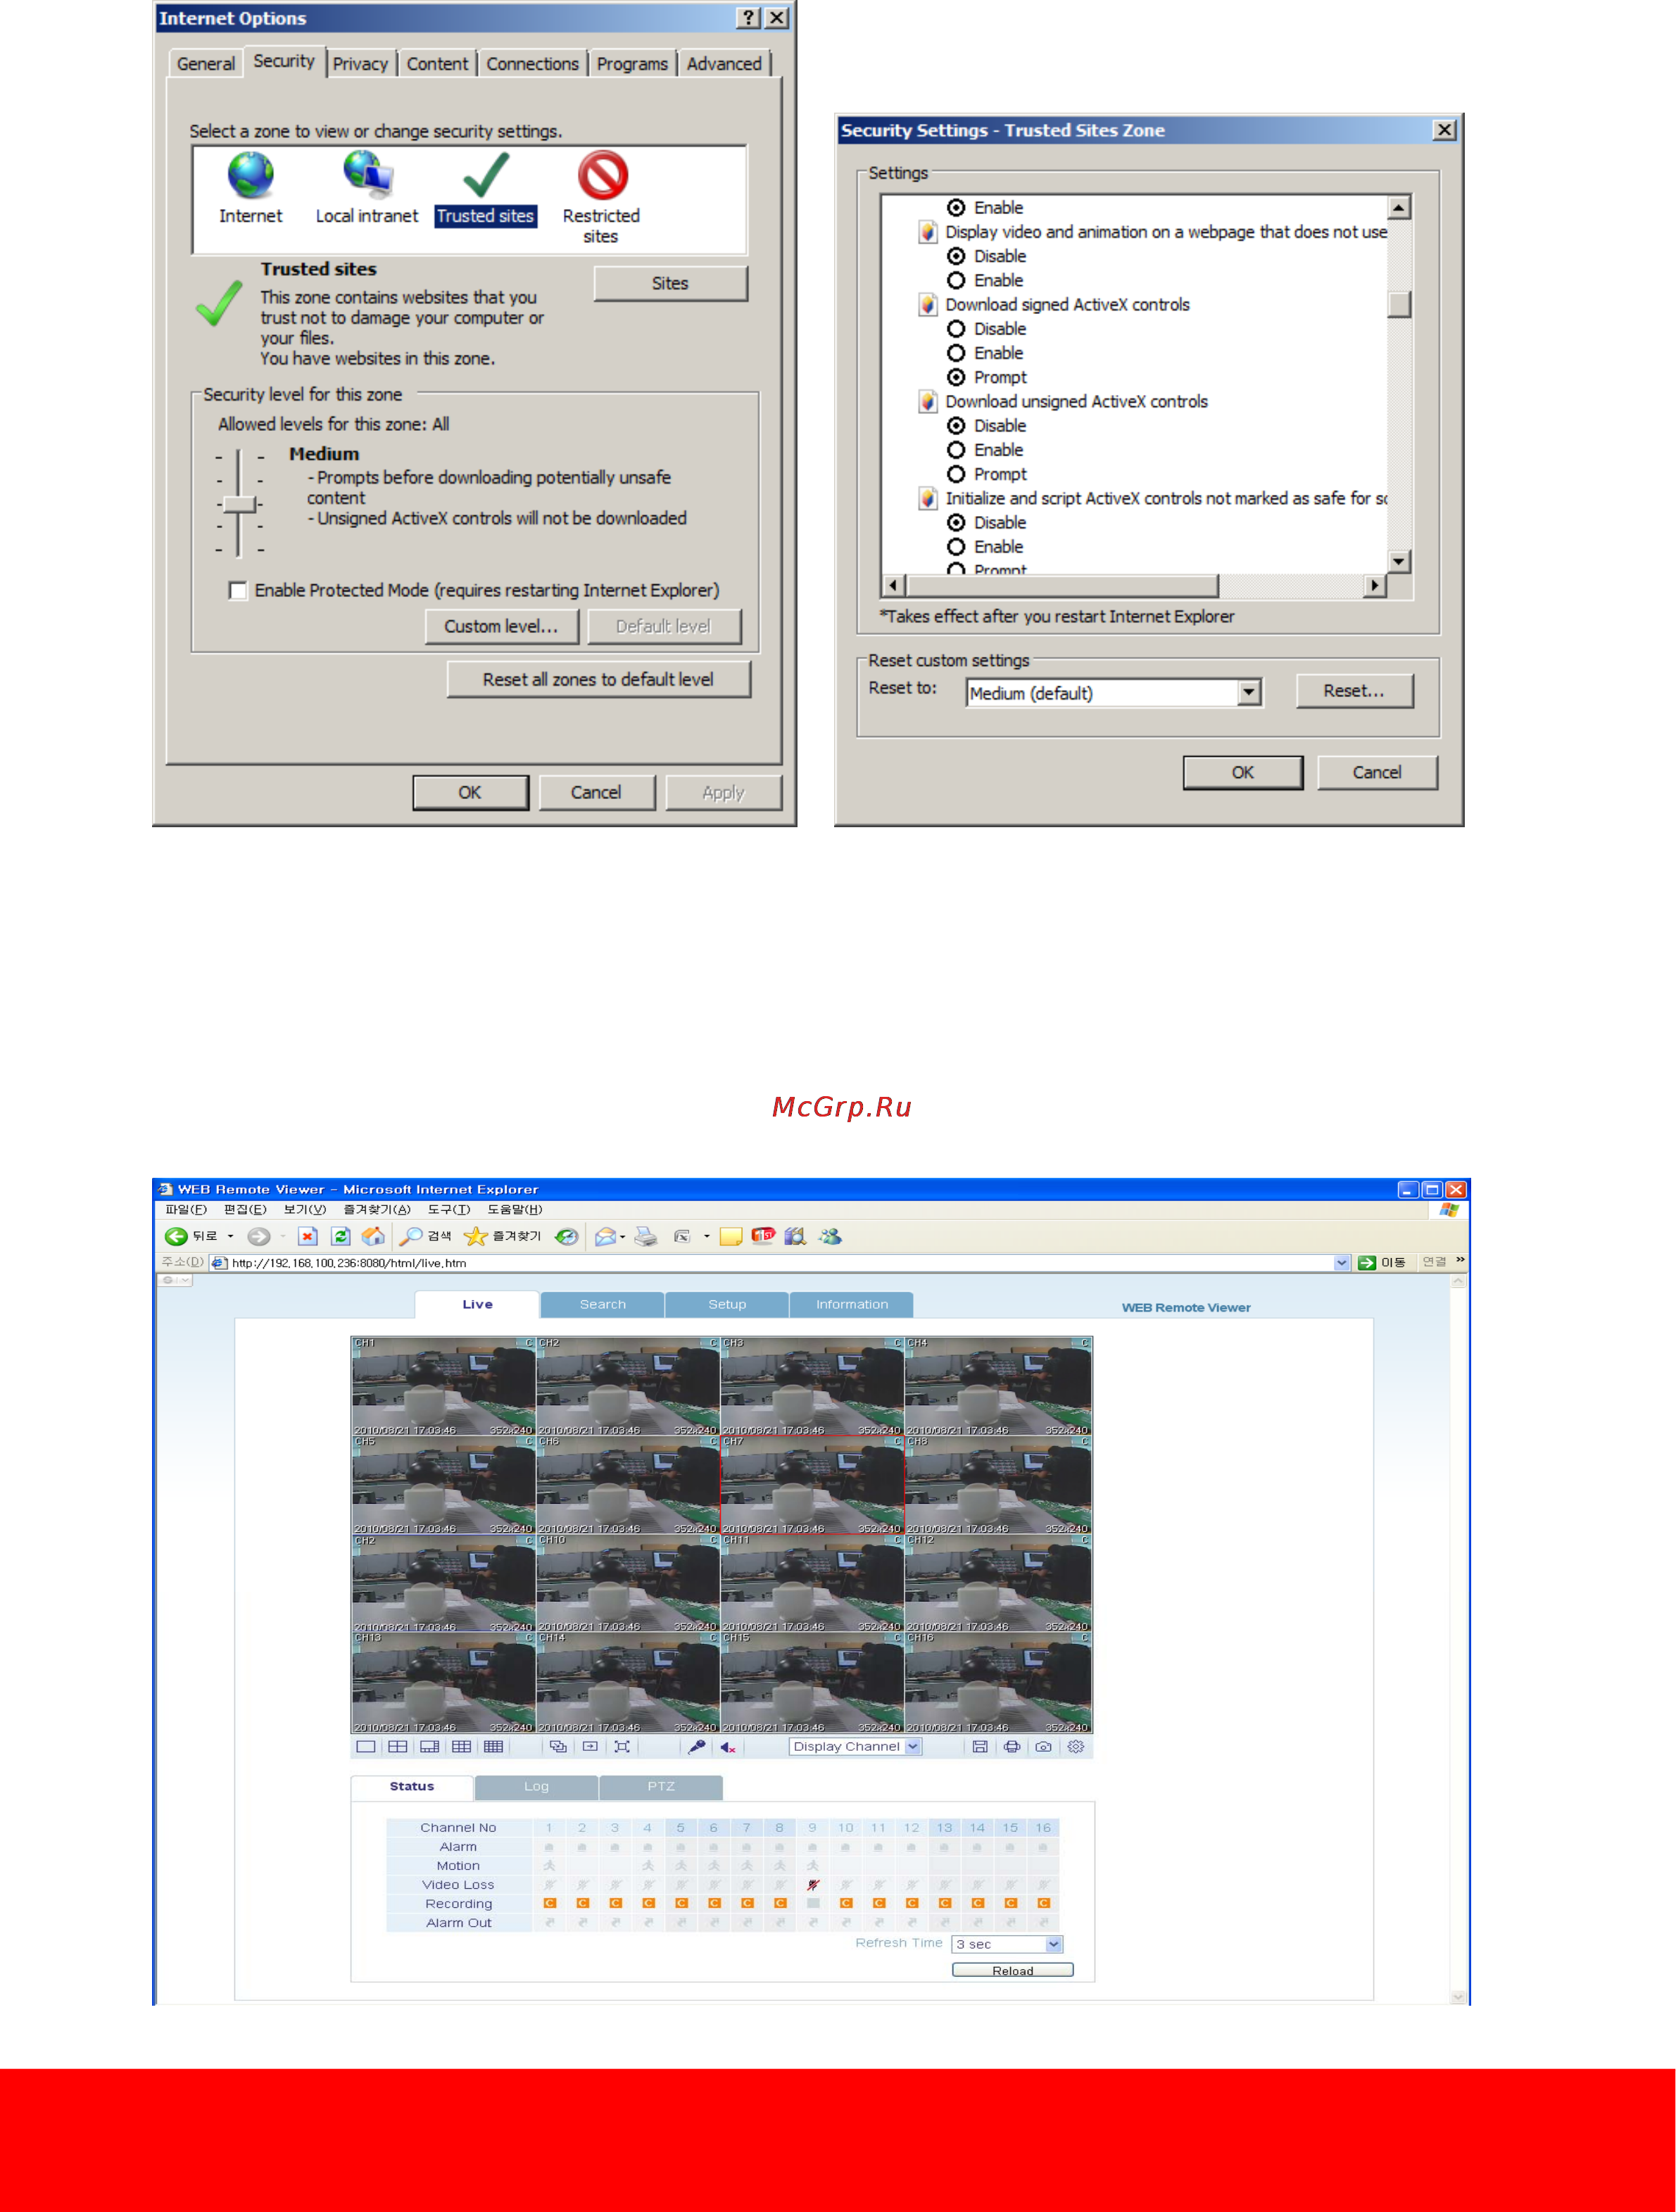The height and width of the screenshot is (2212, 1676).
Task: Select the 9-split view layout icon
Action: tap(462, 1747)
